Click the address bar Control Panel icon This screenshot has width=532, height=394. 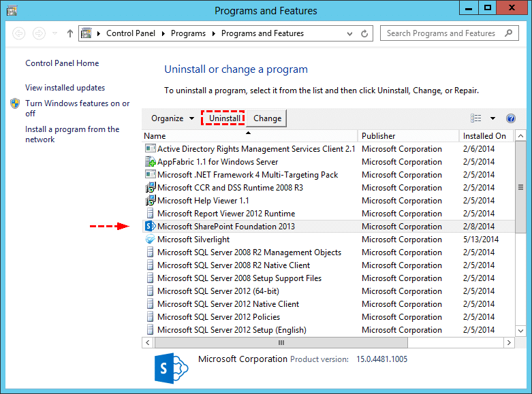pos(87,33)
